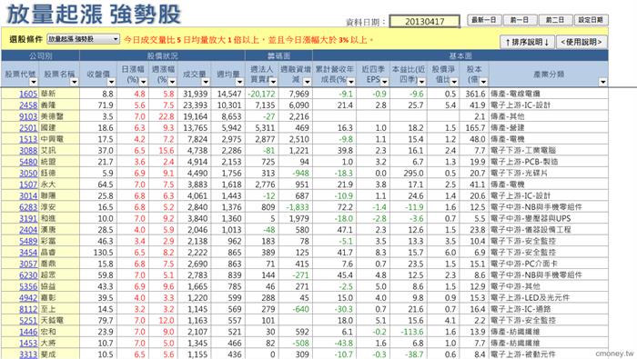This screenshot has width=637, height=359.
Task: Open stock code 3014 link
Action: 28,196
